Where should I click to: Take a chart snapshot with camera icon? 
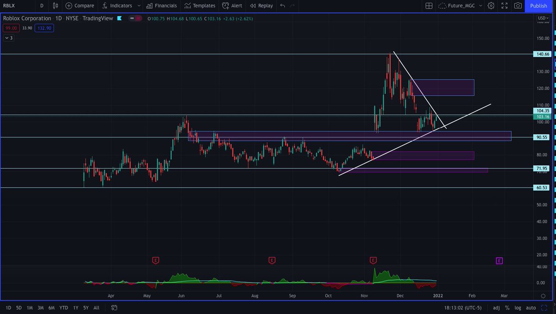[x=518, y=6]
